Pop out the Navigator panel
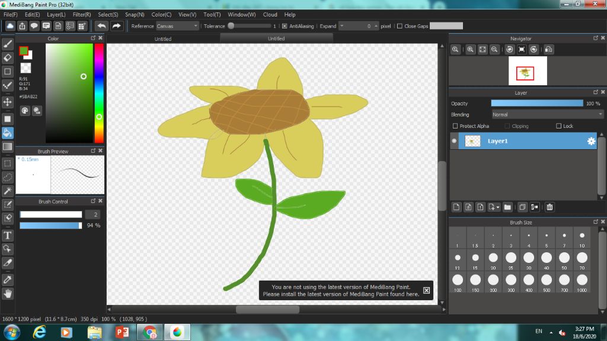 point(595,38)
